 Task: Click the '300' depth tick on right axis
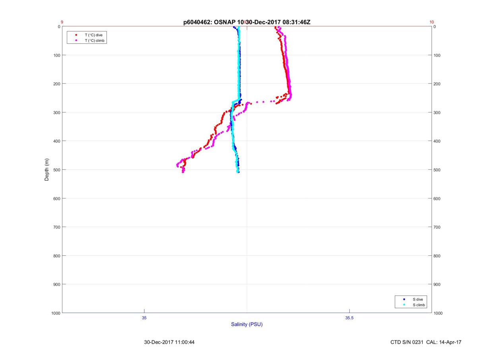(437, 113)
